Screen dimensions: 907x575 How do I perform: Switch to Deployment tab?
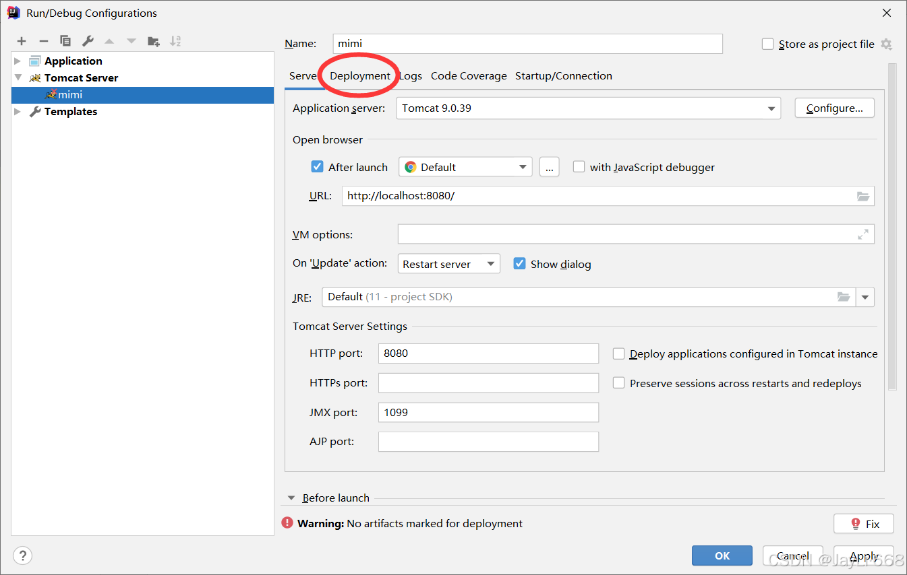point(360,76)
